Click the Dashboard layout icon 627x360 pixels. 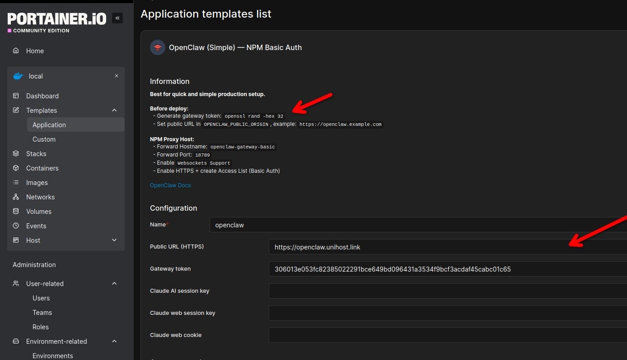coord(16,96)
